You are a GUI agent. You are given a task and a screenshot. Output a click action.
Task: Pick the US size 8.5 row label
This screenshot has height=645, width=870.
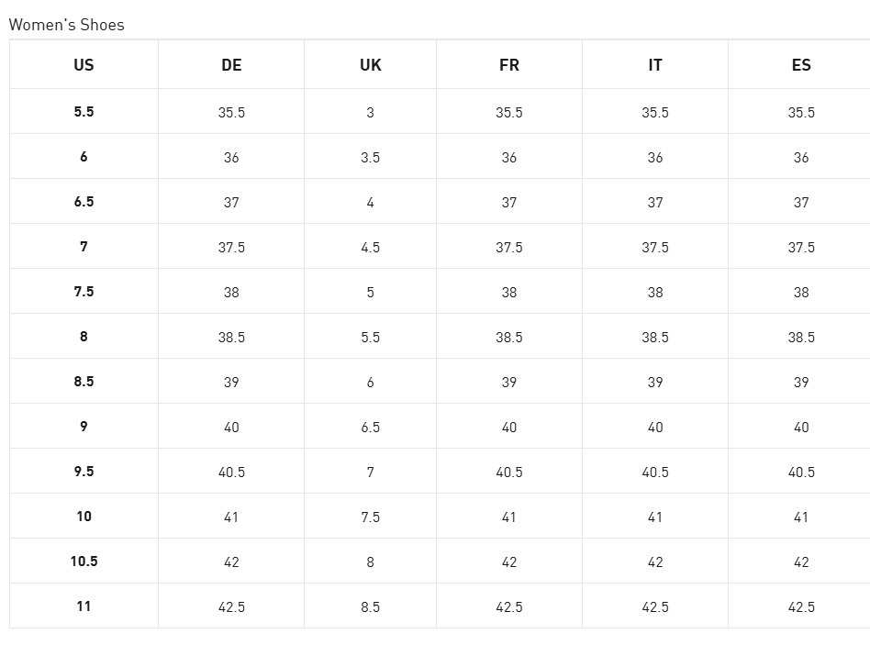coord(84,382)
